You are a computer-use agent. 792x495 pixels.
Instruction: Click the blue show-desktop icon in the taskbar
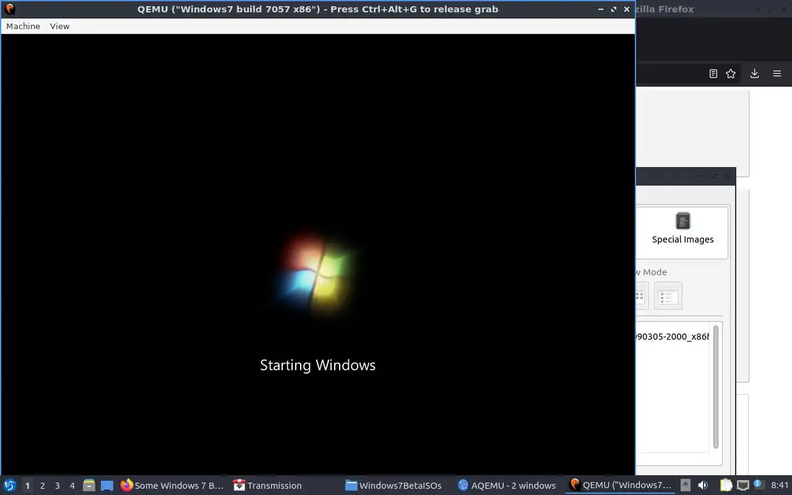pyautogui.click(x=107, y=486)
